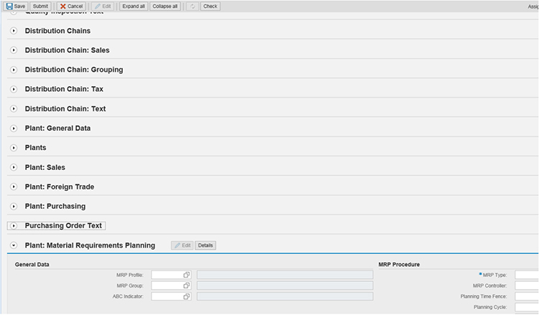Click the Expand all button
Viewport: 539px width, 320px height.
pyautogui.click(x=134, y=6)
